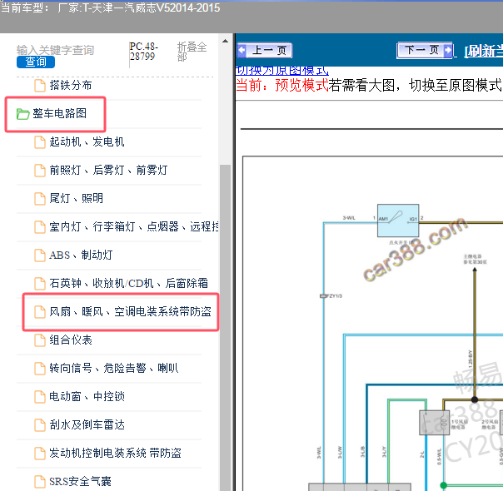This screenshot has width=503, height=491.
Task: Click the ignition switch component in diagram
Action: [398, 221]
